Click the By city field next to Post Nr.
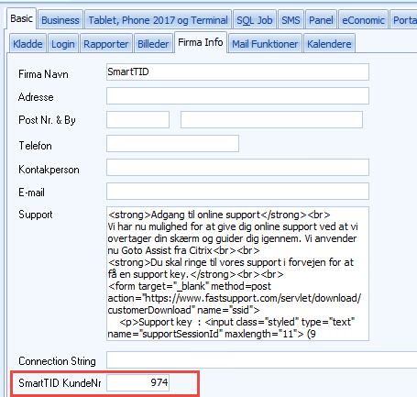This screenshot has height=397, width=417. (271, 120)
